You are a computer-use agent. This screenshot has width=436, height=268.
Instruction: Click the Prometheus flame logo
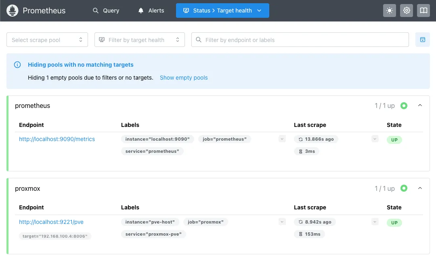[x=13, y=11]
